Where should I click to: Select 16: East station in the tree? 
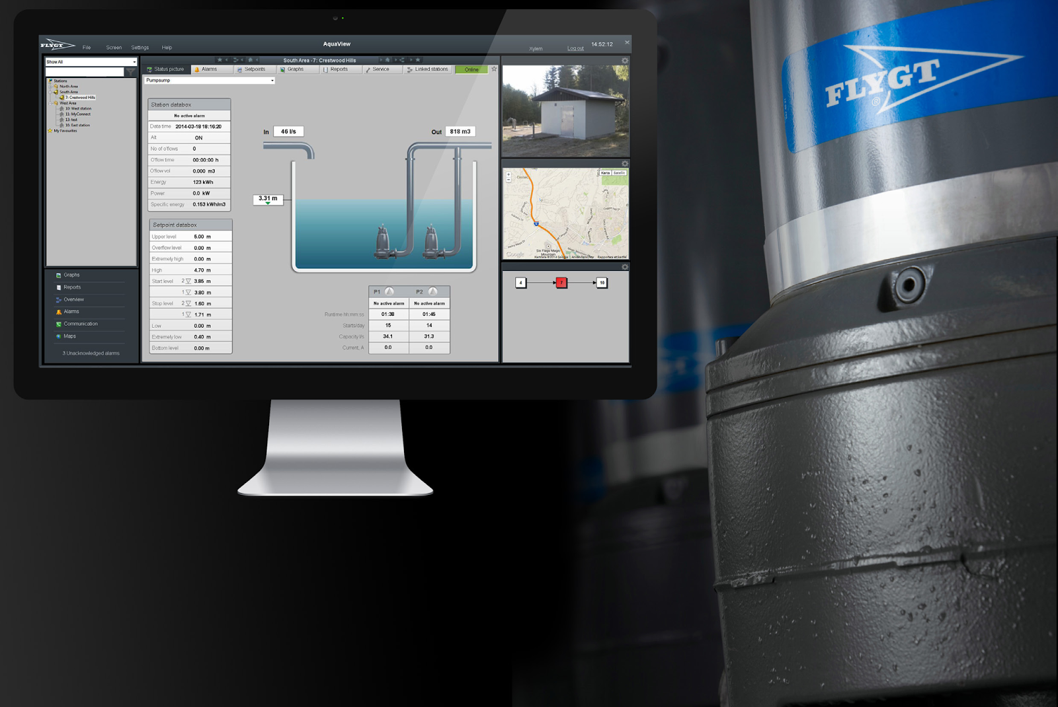[x=77, y=125]
